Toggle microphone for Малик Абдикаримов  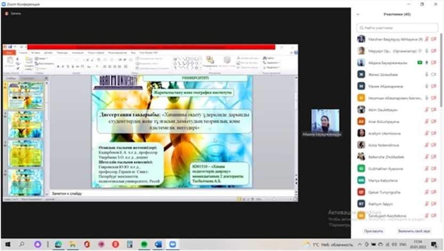426,86
